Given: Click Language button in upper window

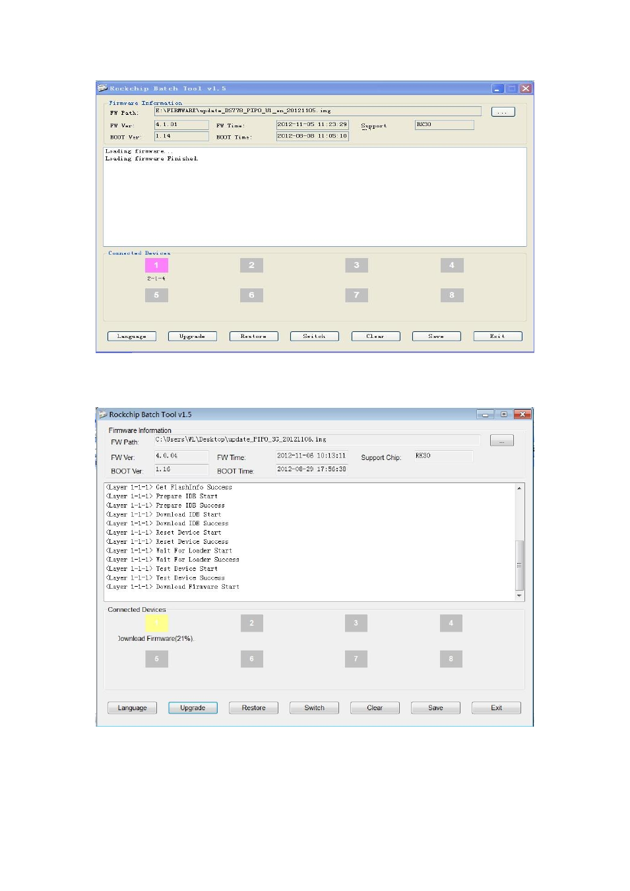Looking at the screenshot, I should click(132, 337).
